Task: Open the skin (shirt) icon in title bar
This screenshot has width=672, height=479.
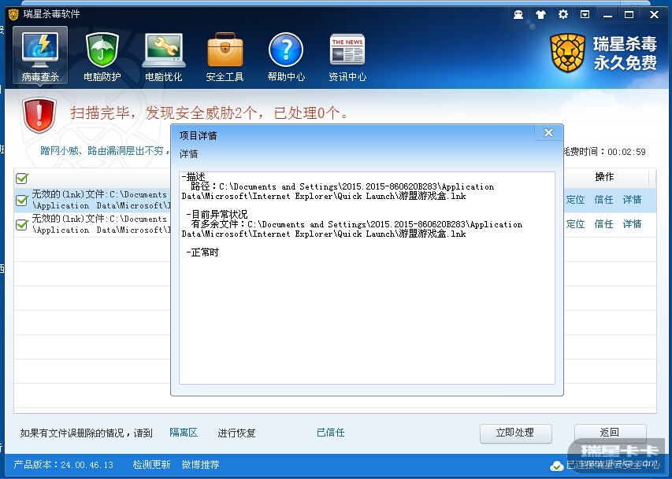Action: coord(540,15)
